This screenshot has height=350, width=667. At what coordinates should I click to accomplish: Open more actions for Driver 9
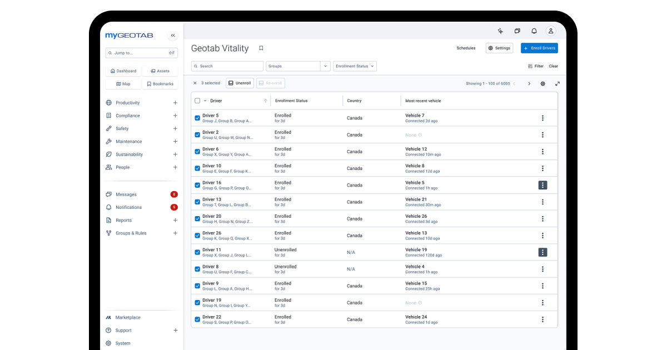[542, 286]
